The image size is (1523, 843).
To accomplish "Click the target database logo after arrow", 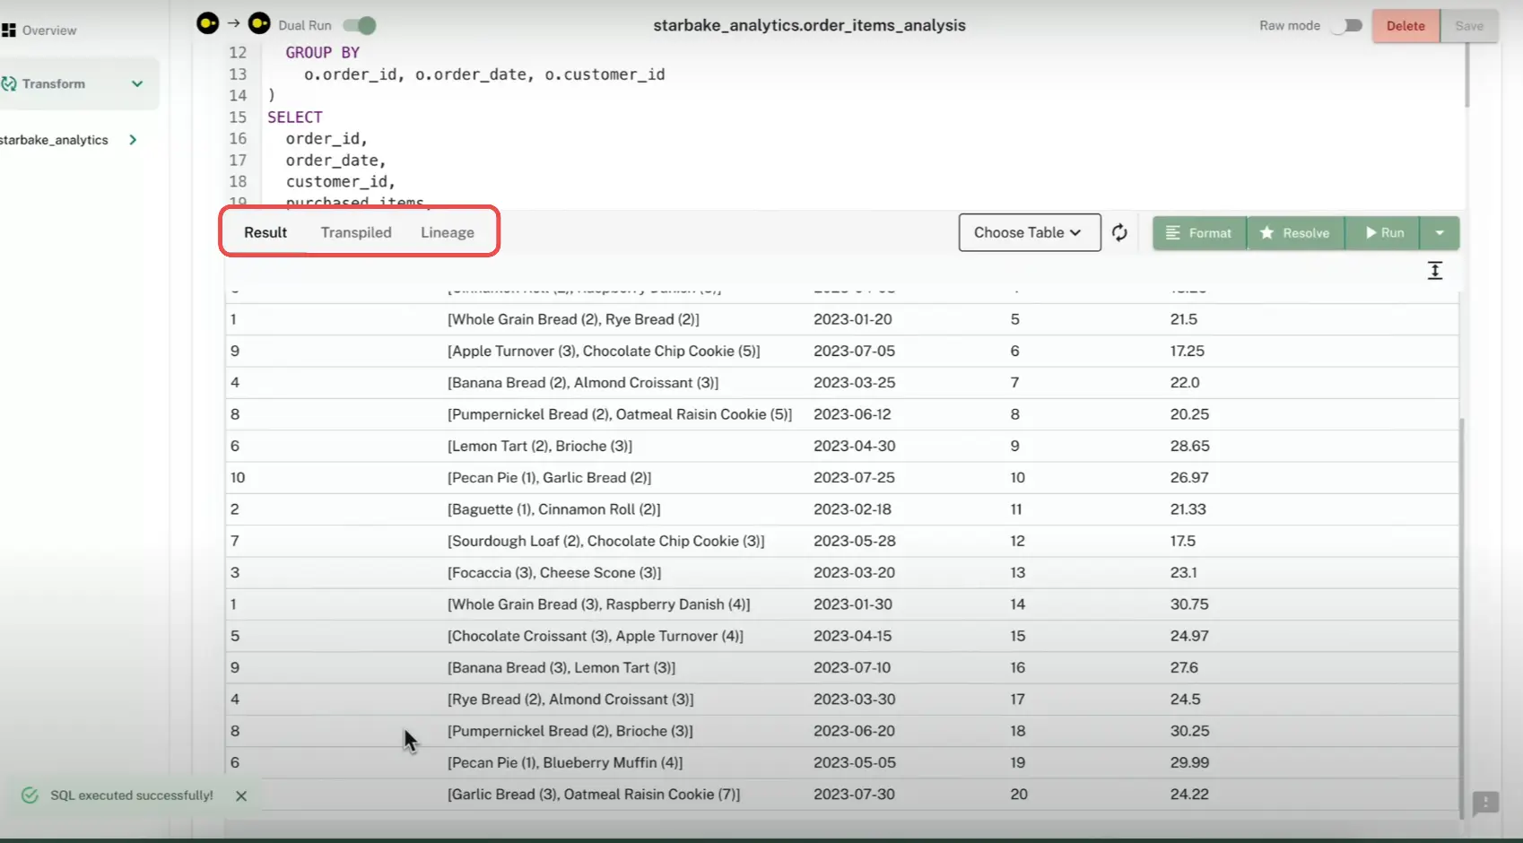I will coord(259,24).
